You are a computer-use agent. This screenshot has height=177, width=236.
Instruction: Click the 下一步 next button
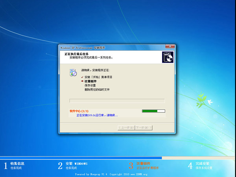click(x=144, y=128)
